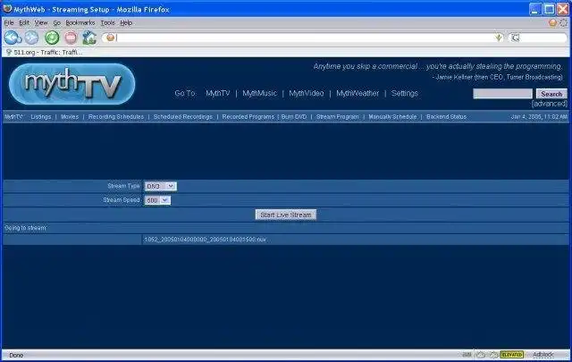This screenshot has height=362, width=572.
Task: Open the File menu
Action: point(9,22)
